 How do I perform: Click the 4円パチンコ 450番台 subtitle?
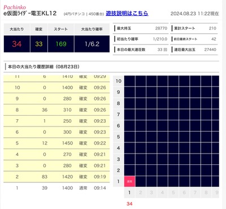point(84,14)
